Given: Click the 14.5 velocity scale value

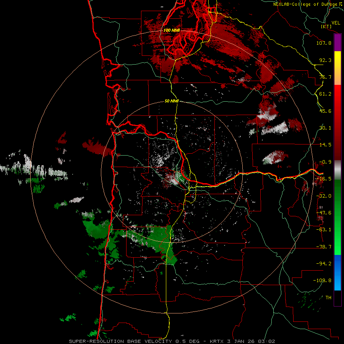Looking at the screenshot, I should pos(325,145).
